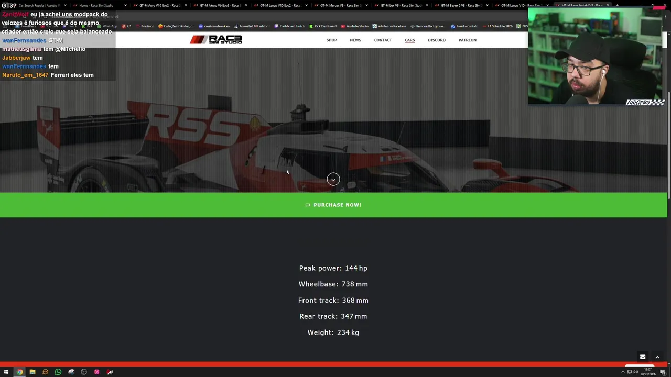Switch to the GT-M Aero V10 Evo2 tab
671x377 pixels.
coord(159,5)
